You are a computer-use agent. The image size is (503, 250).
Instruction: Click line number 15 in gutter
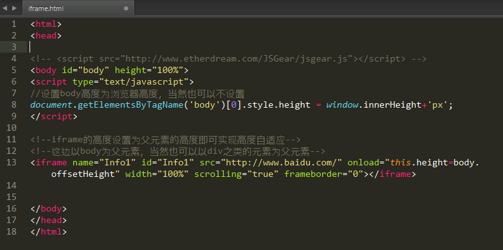pyautogui.click(x=12, y=197)
